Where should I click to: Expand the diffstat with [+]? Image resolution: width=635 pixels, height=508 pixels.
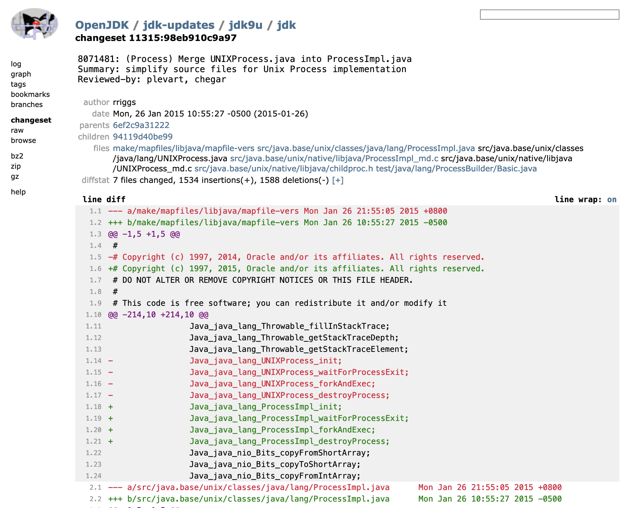tap(338, 180)
